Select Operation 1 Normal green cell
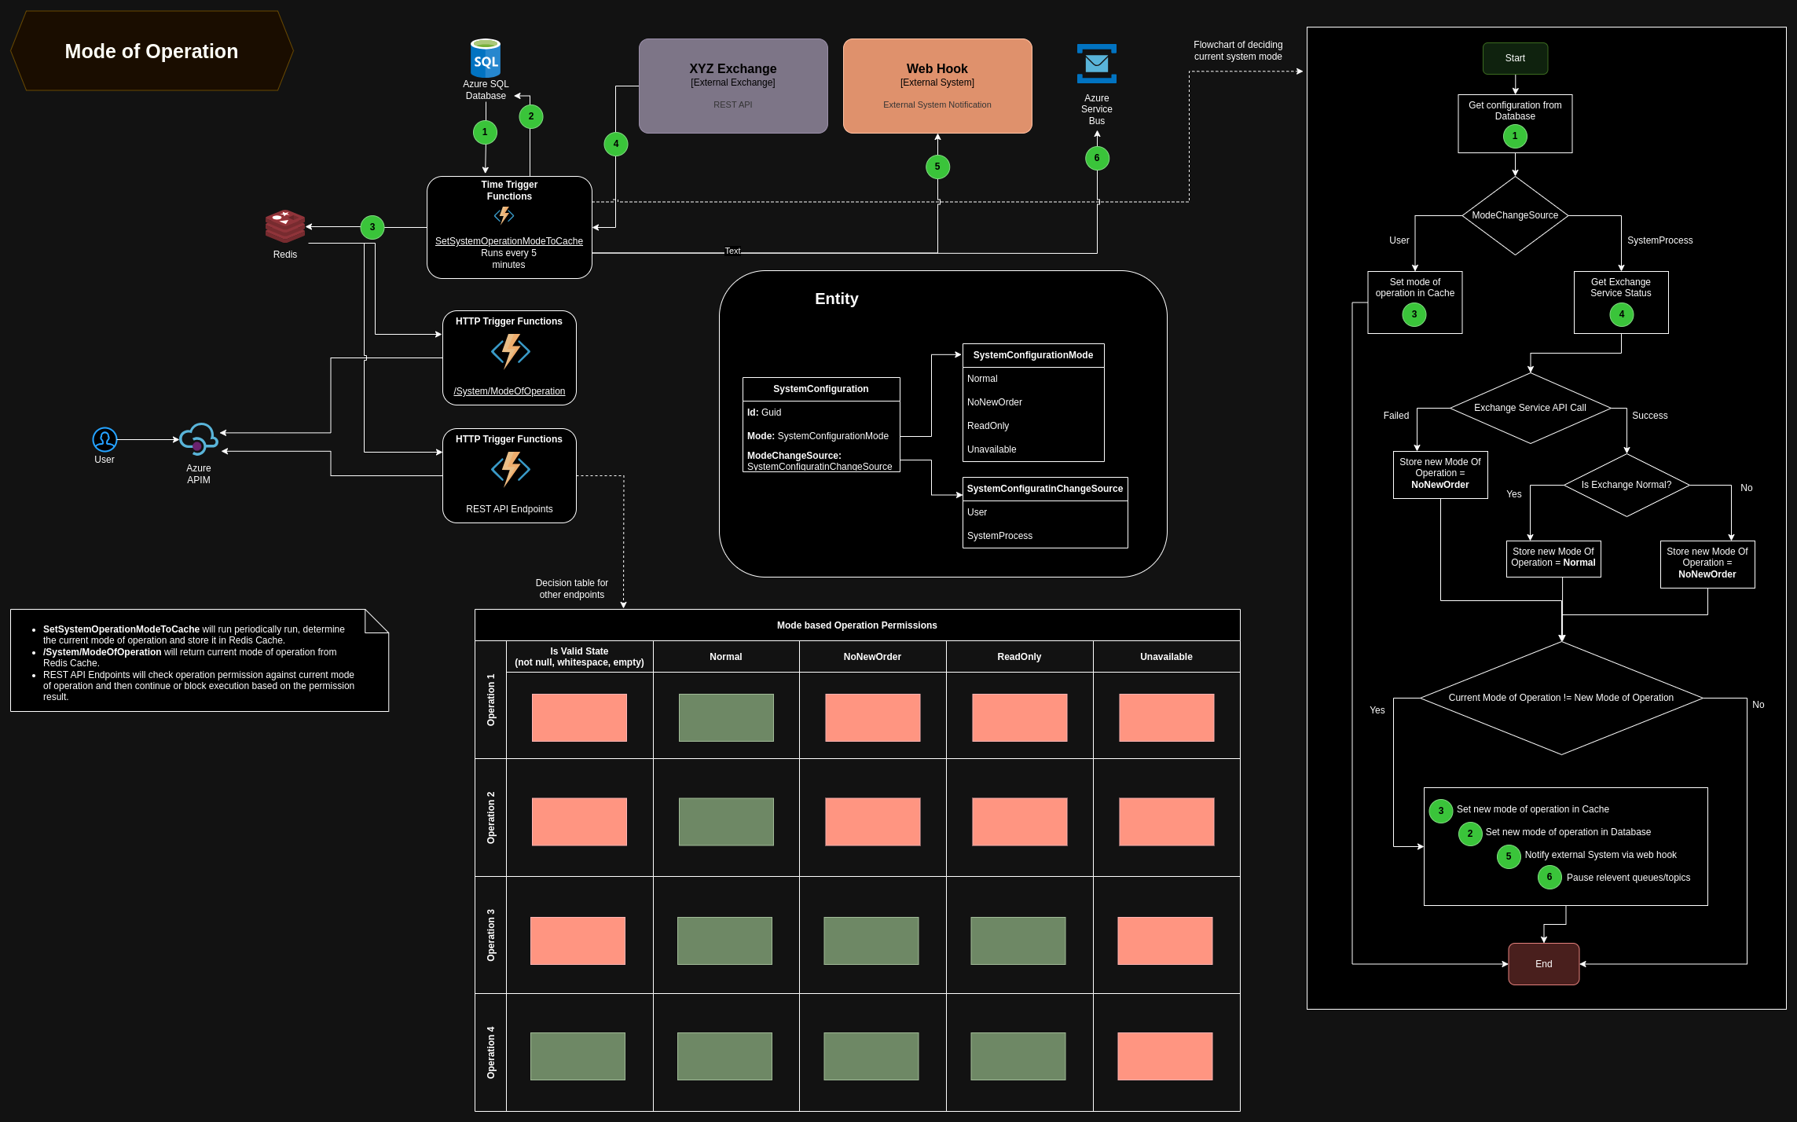1797x1122 pixels. 725,717
